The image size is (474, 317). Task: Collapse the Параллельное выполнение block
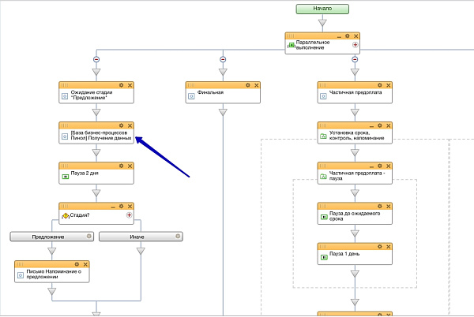[339, 37]
